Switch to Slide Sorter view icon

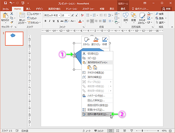click(118, 131)
